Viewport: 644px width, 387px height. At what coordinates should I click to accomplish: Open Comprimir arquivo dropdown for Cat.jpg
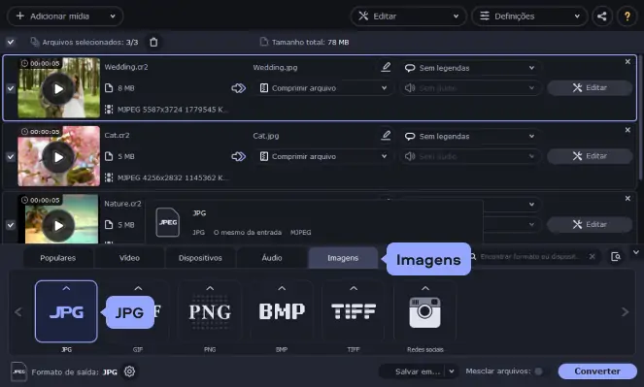click(x=323, y=156)
